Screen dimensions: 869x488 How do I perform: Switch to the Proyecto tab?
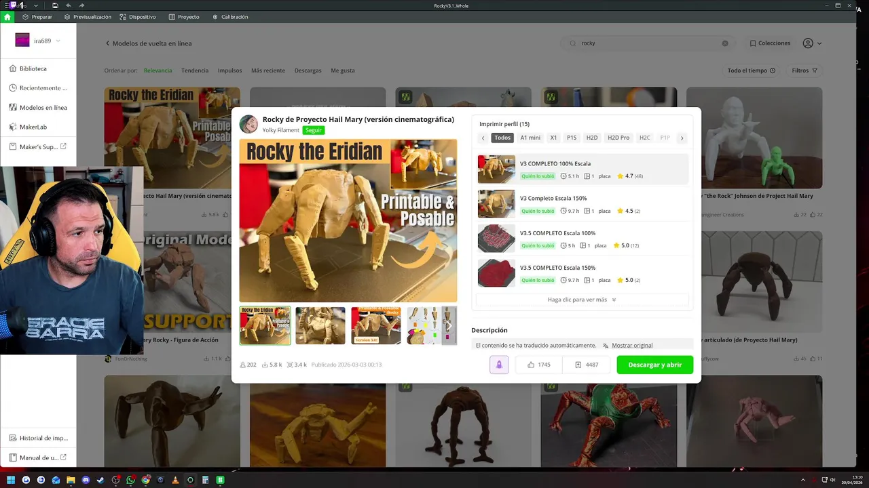pos(184,17)
